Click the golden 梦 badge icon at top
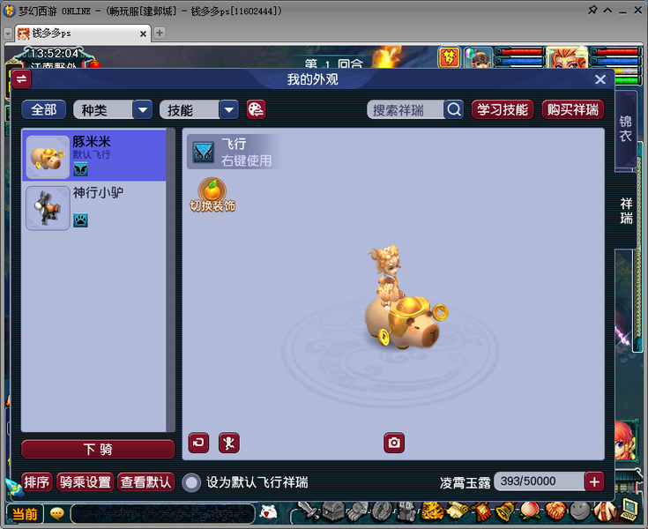Screen dimensions: 648x529 click(x=450, y=57)
